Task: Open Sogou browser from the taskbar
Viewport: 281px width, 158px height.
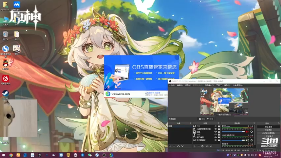Action: [97, 155]
